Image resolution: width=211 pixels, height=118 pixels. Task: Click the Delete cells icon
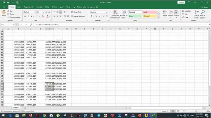pos(171,12)
